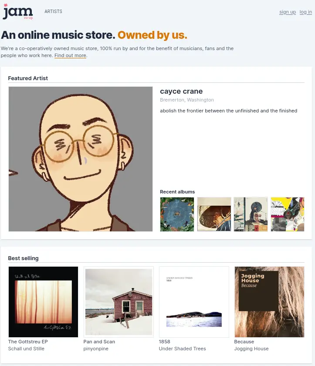
Task: Open the ARTISTS menu item
Action: 53,12
